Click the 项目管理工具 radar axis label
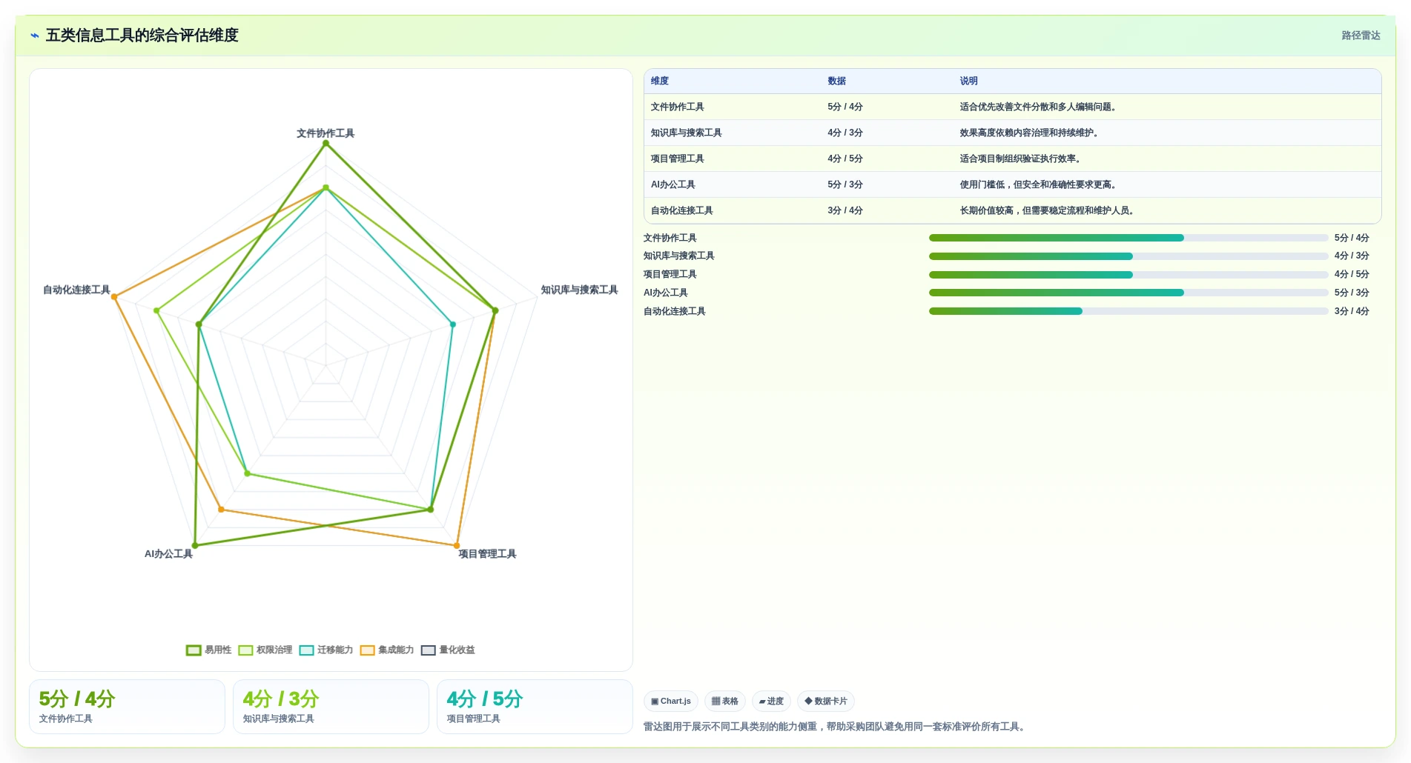Screen dimensions: 1411x763 (x=487, y=554)
